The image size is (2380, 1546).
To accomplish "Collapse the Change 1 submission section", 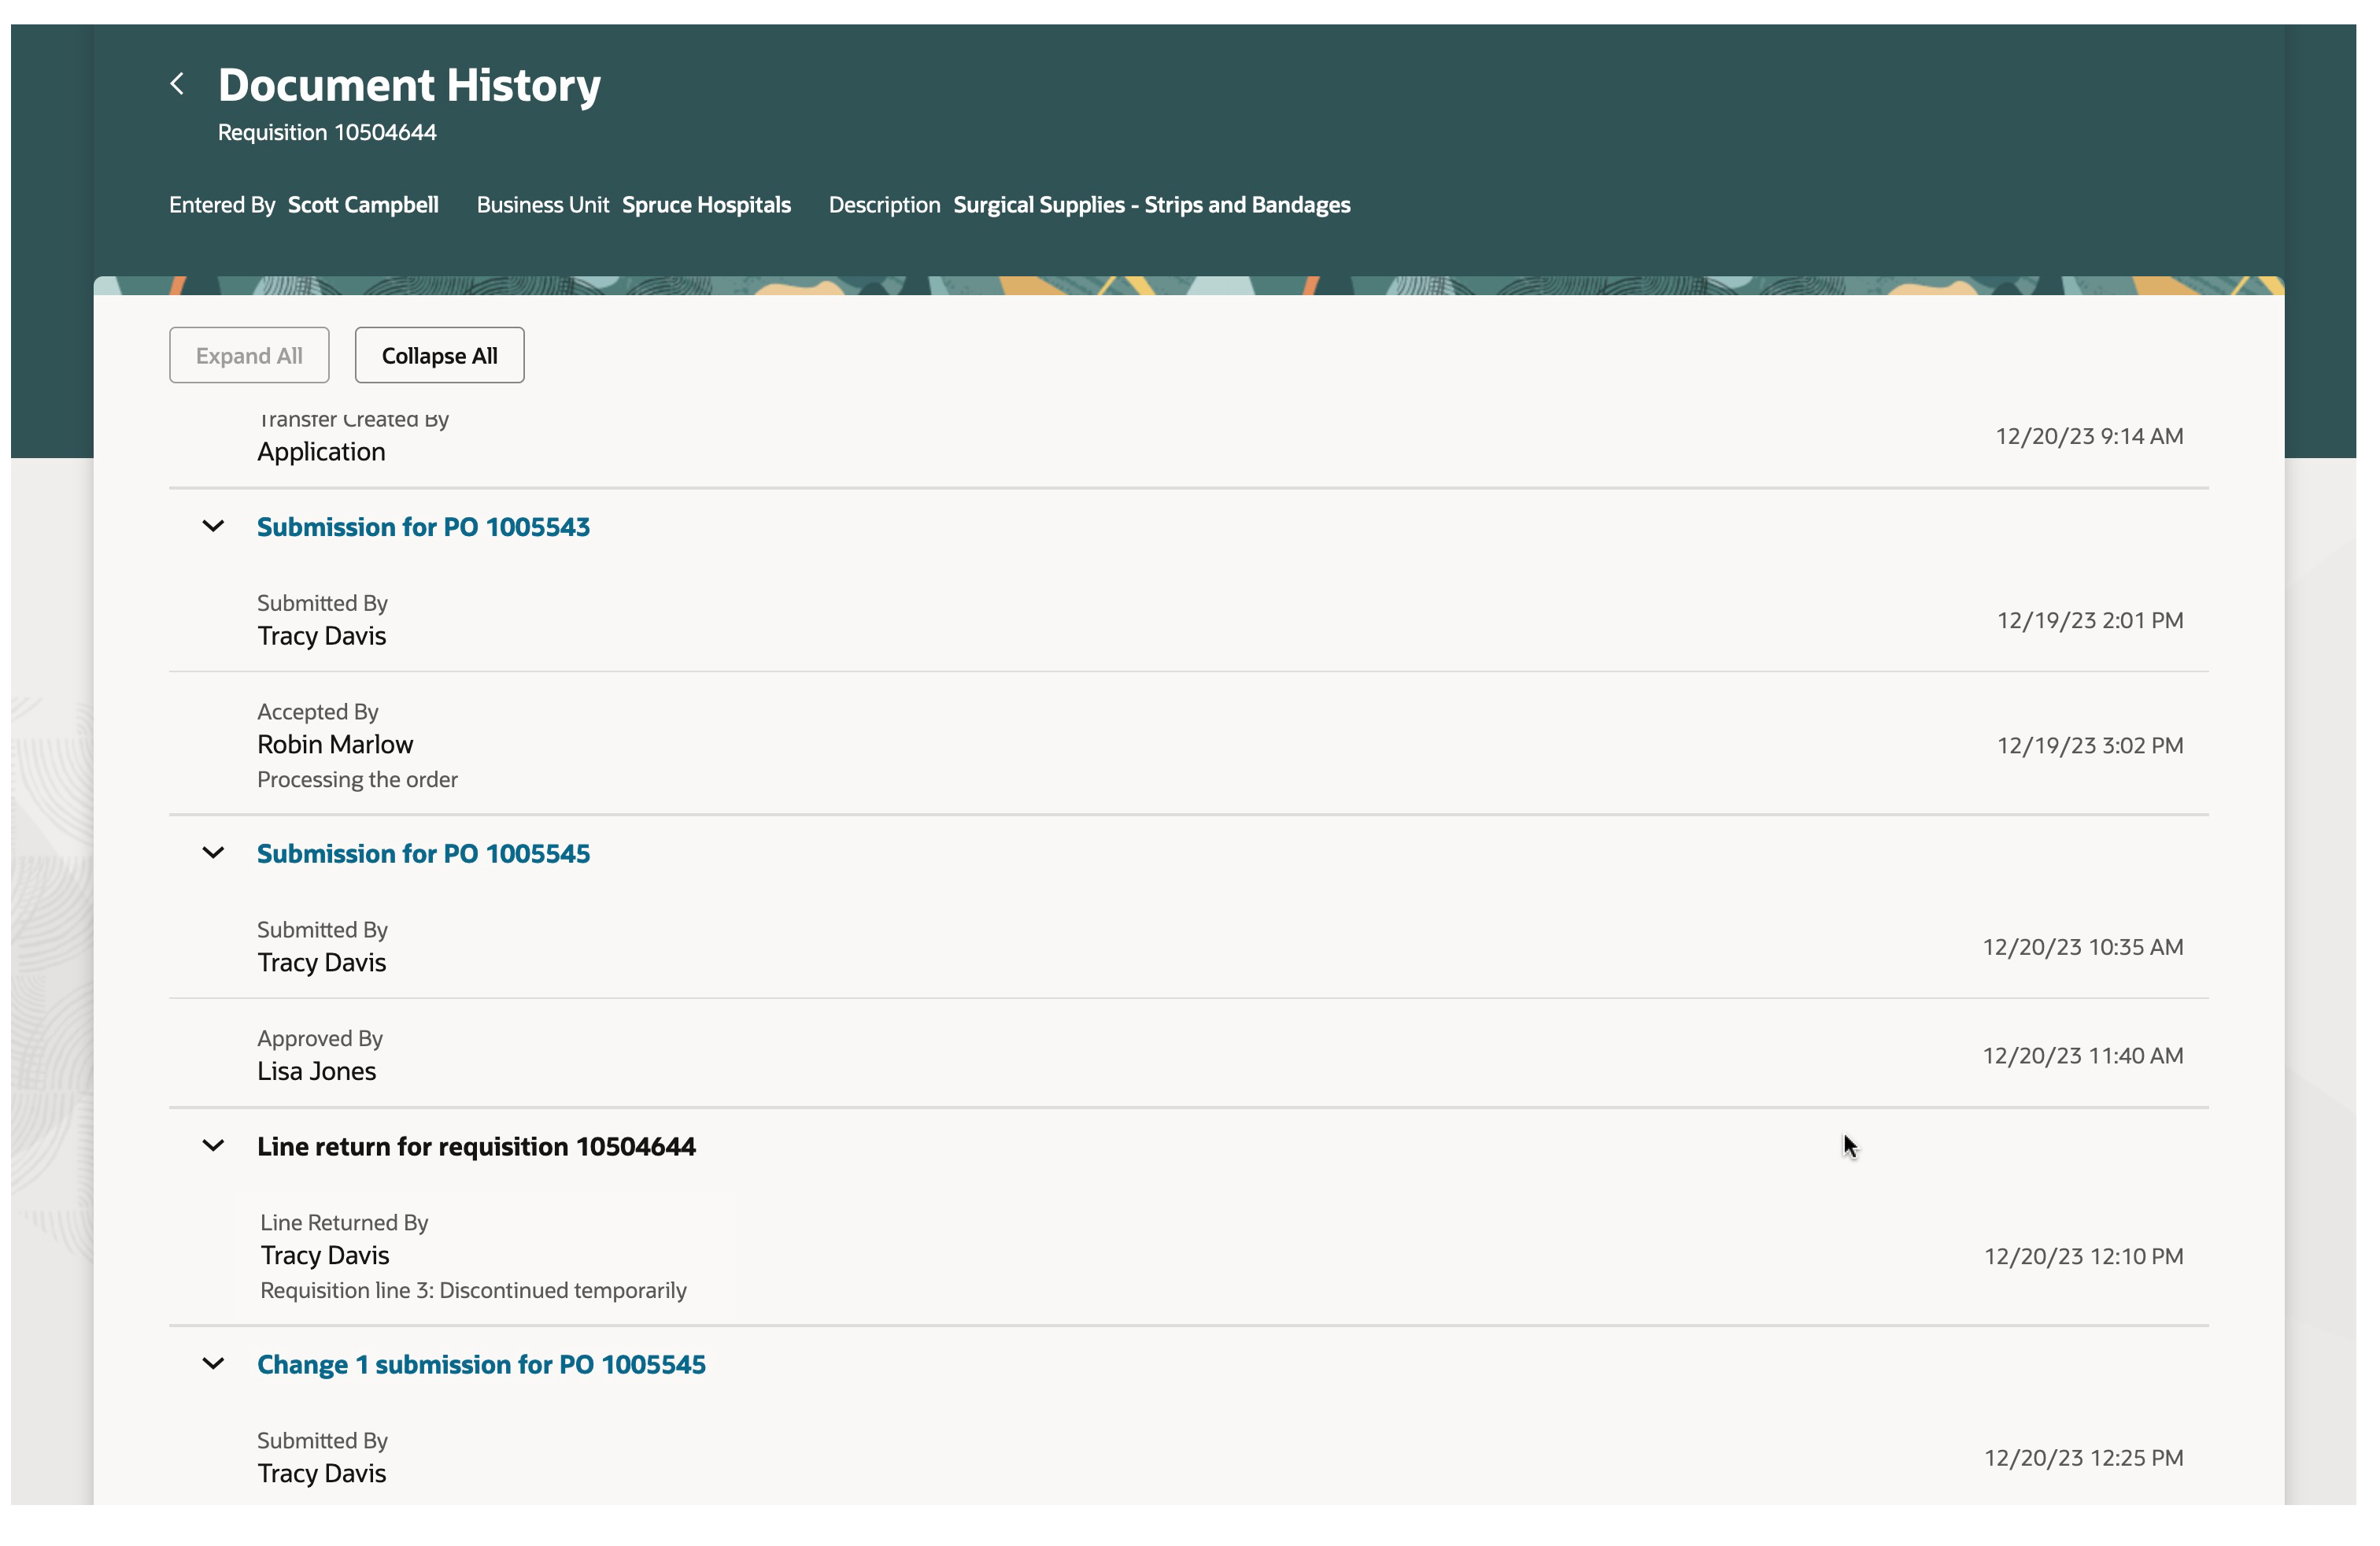I will [213, 1364].
